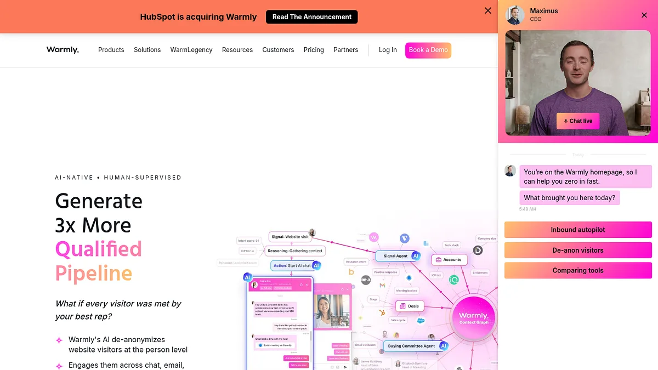Viewport: 658px width, 370px height.
Task: Open the Products menu
Action: (x=111, y=50)
